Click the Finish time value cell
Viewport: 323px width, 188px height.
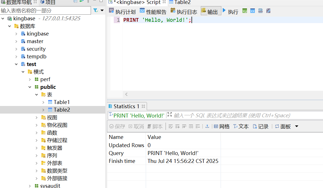click(183, 161)
